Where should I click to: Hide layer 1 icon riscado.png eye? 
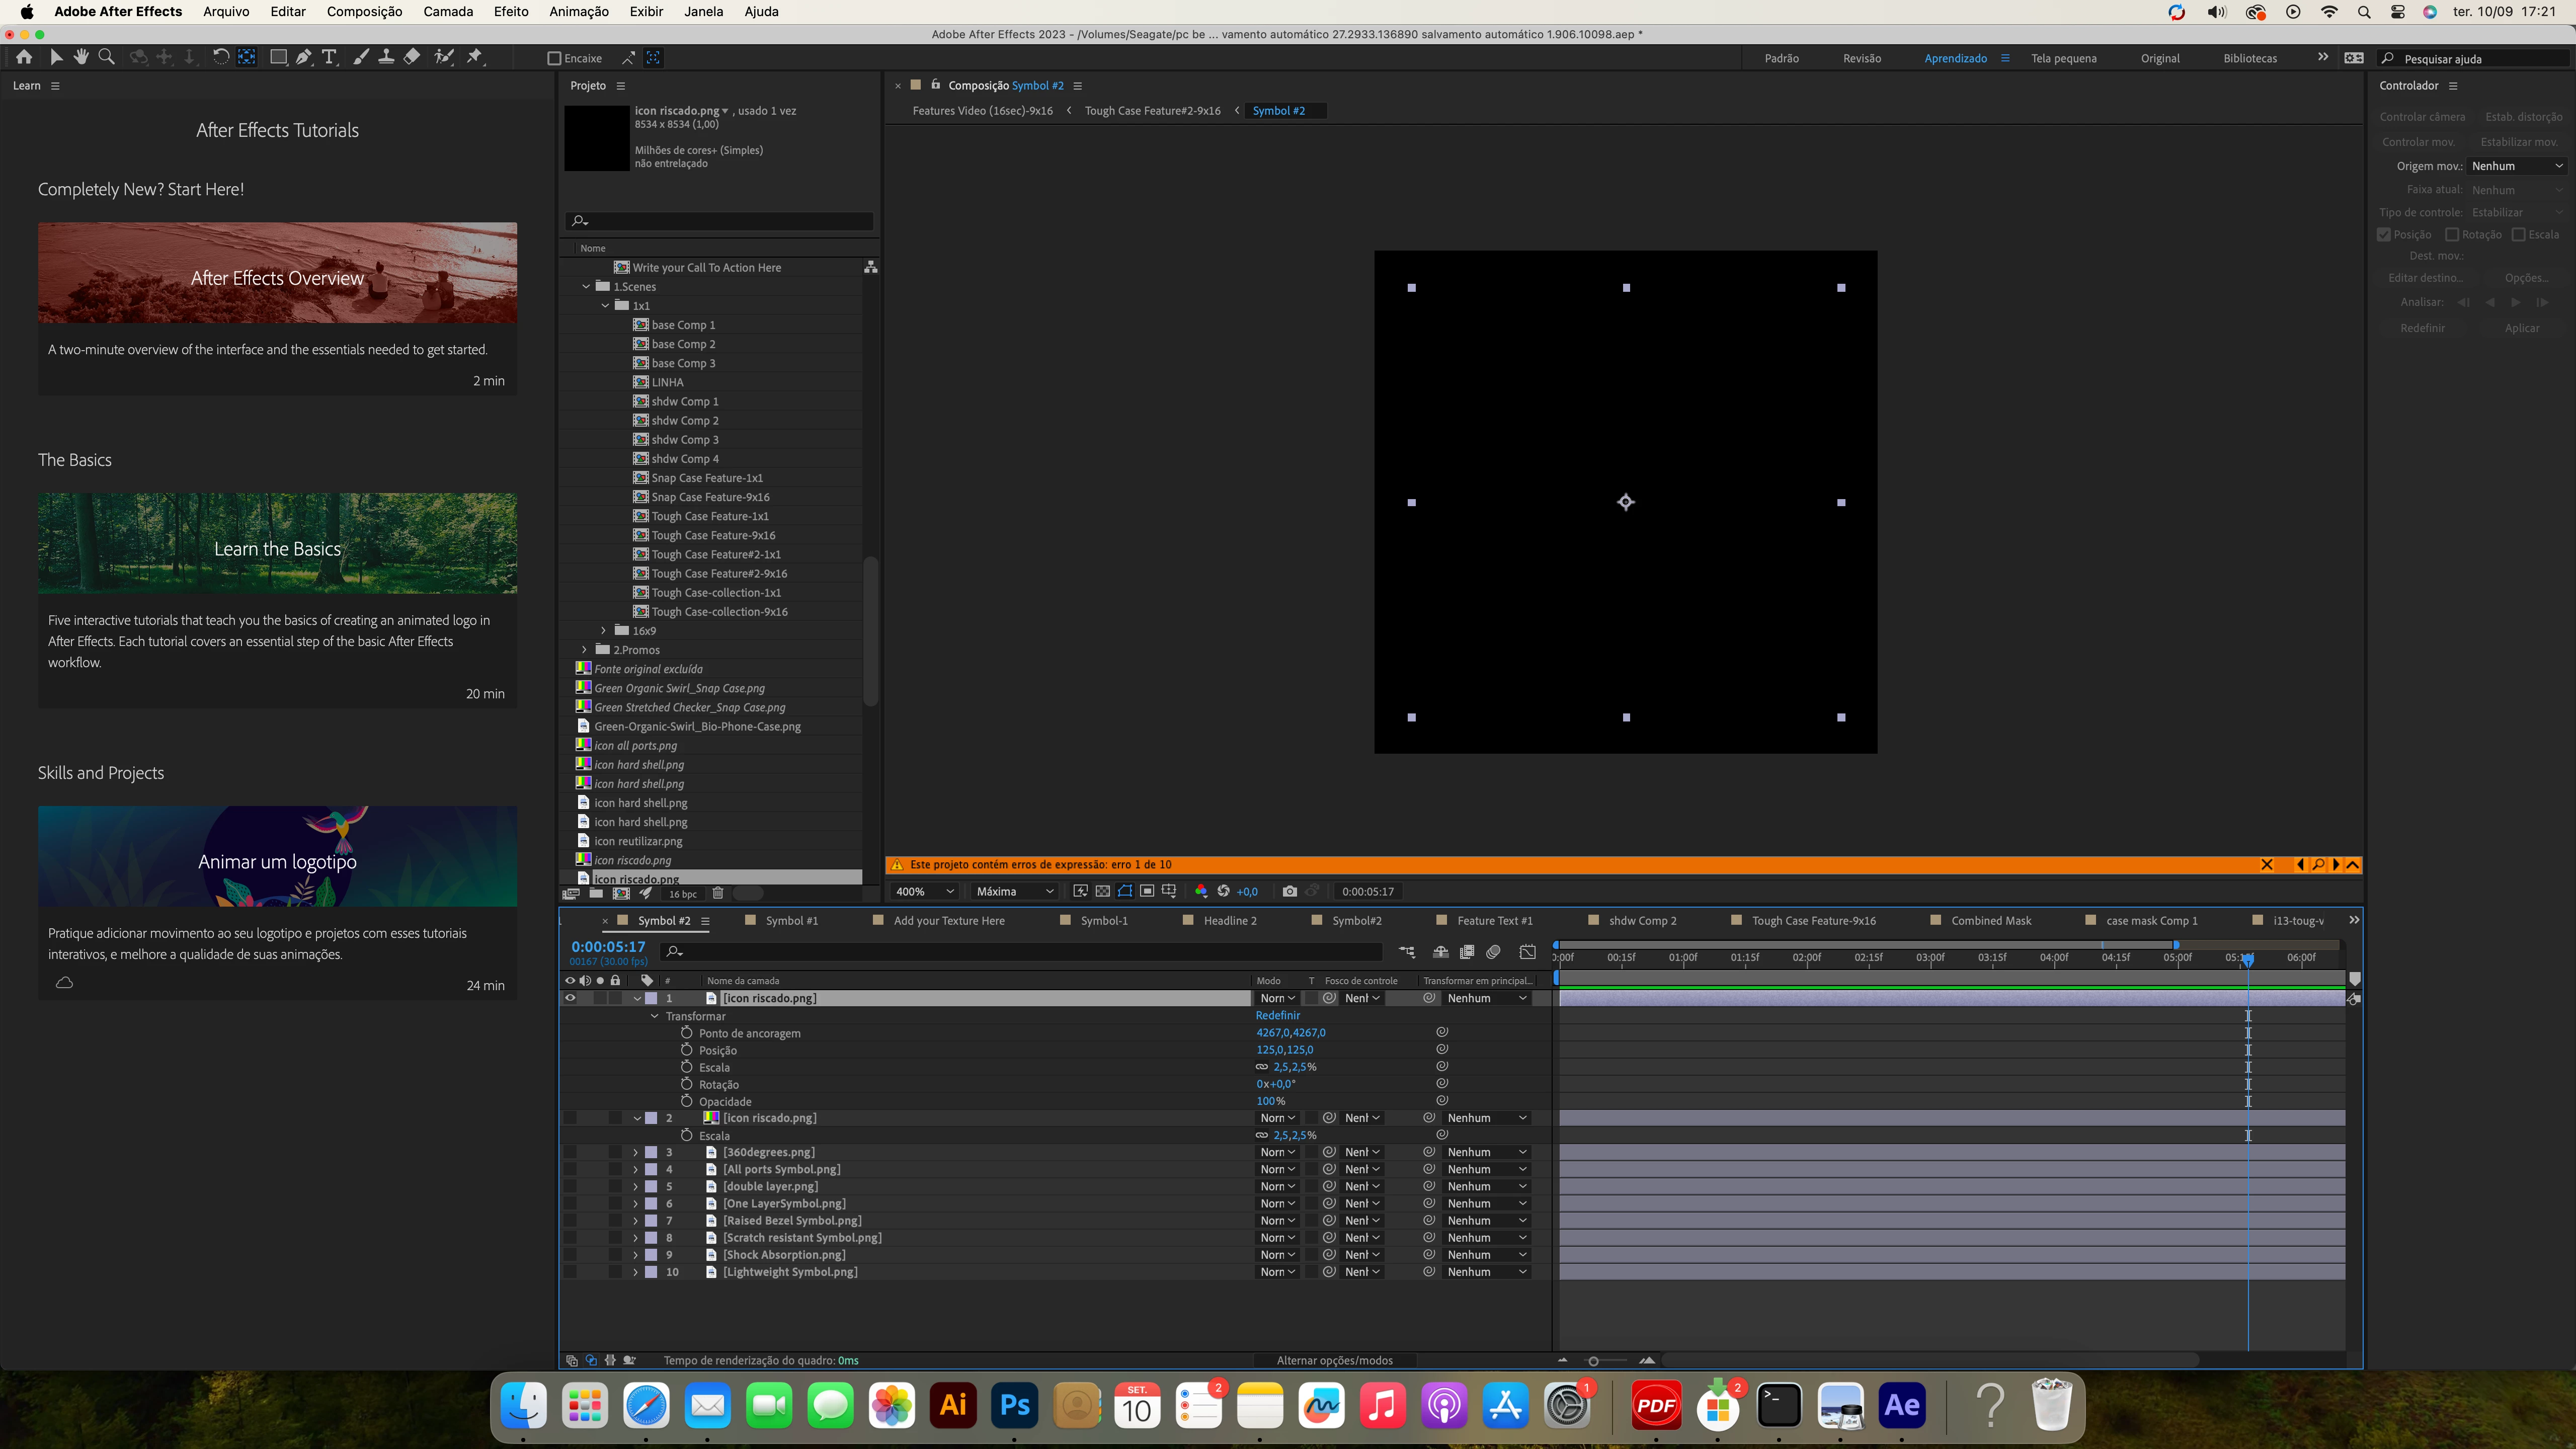[x=570, y=998]
